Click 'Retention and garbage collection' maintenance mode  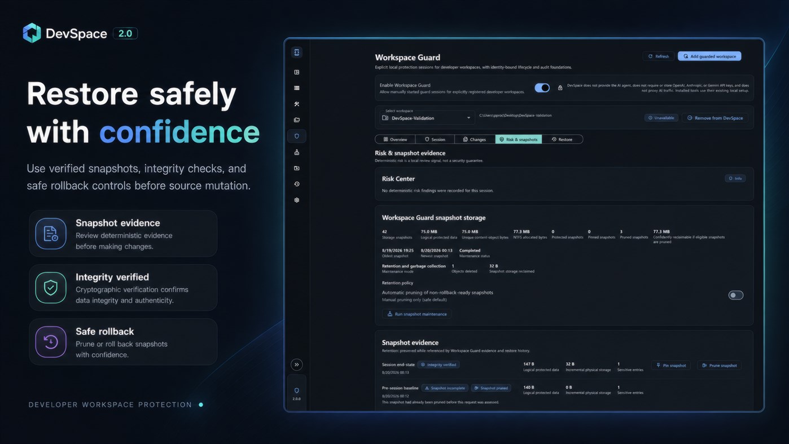coord(414,266)
